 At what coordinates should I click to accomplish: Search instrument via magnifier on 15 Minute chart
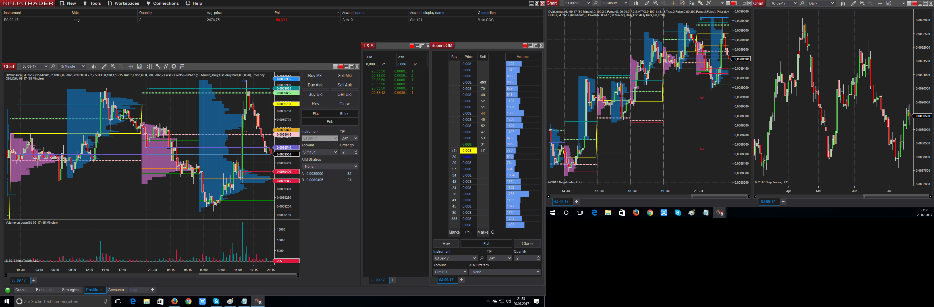click(53, 66)
